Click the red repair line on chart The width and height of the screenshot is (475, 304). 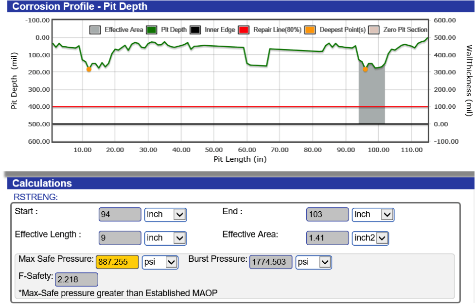click(240, 107)
